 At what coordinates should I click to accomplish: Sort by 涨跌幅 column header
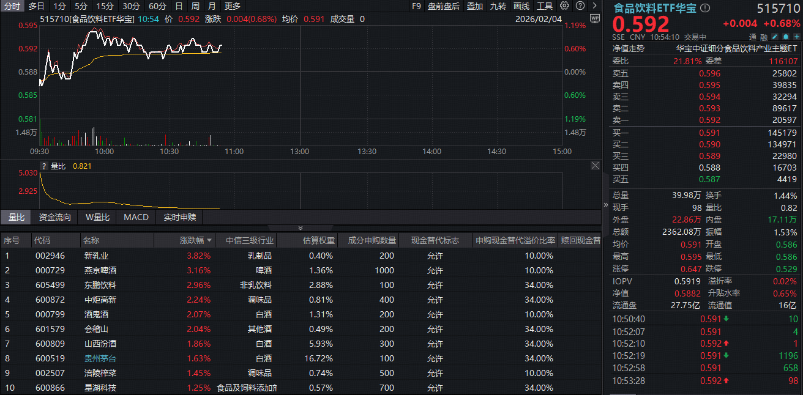pos(196,240)
